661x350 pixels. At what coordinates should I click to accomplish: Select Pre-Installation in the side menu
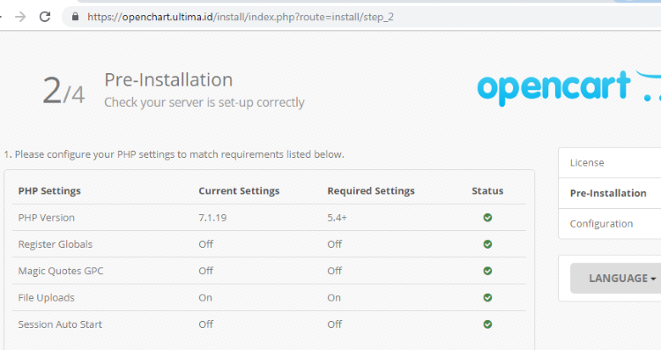click(610, 193)
